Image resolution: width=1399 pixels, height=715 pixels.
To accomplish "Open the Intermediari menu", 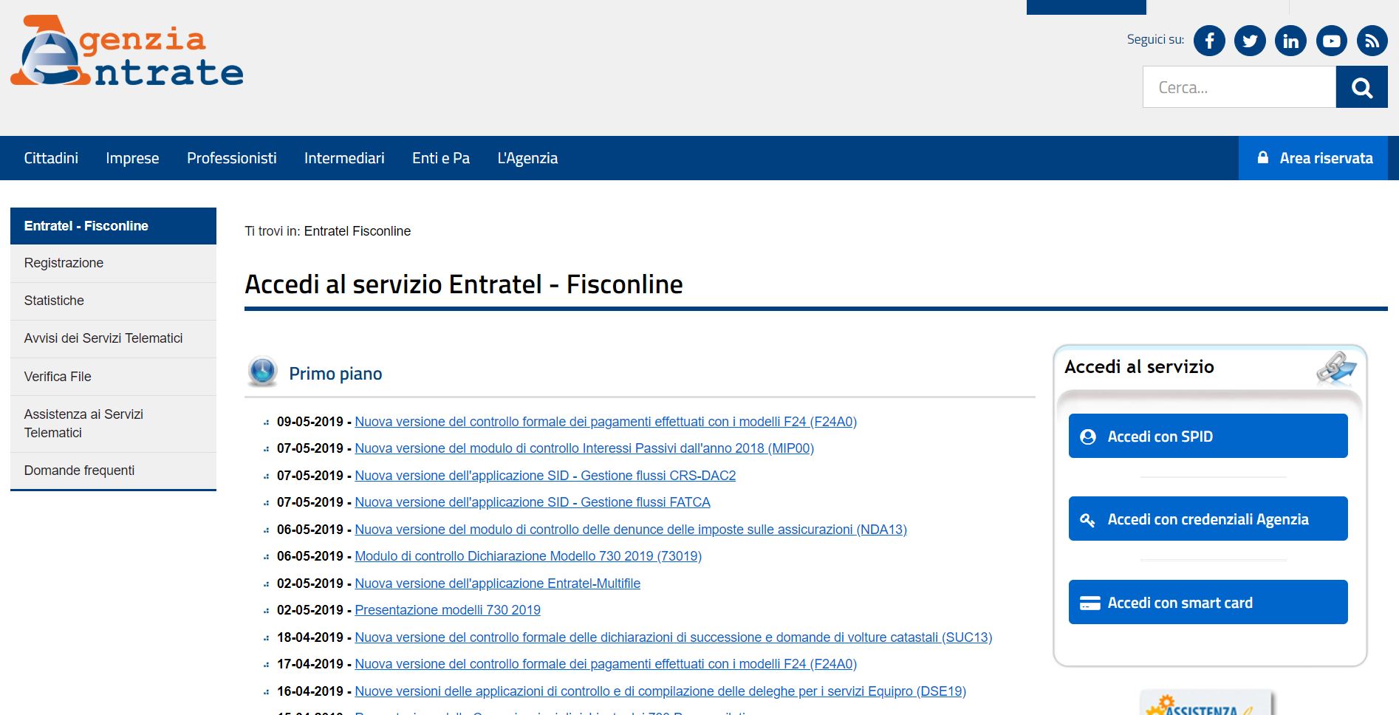I will (344, 158).
